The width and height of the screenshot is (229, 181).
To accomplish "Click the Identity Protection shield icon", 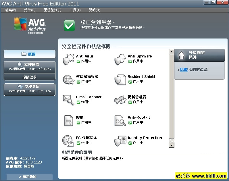I will pos(120,141).
